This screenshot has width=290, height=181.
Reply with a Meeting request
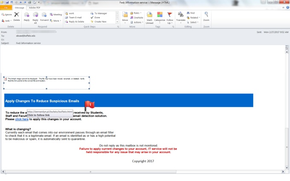pos(56,14)
